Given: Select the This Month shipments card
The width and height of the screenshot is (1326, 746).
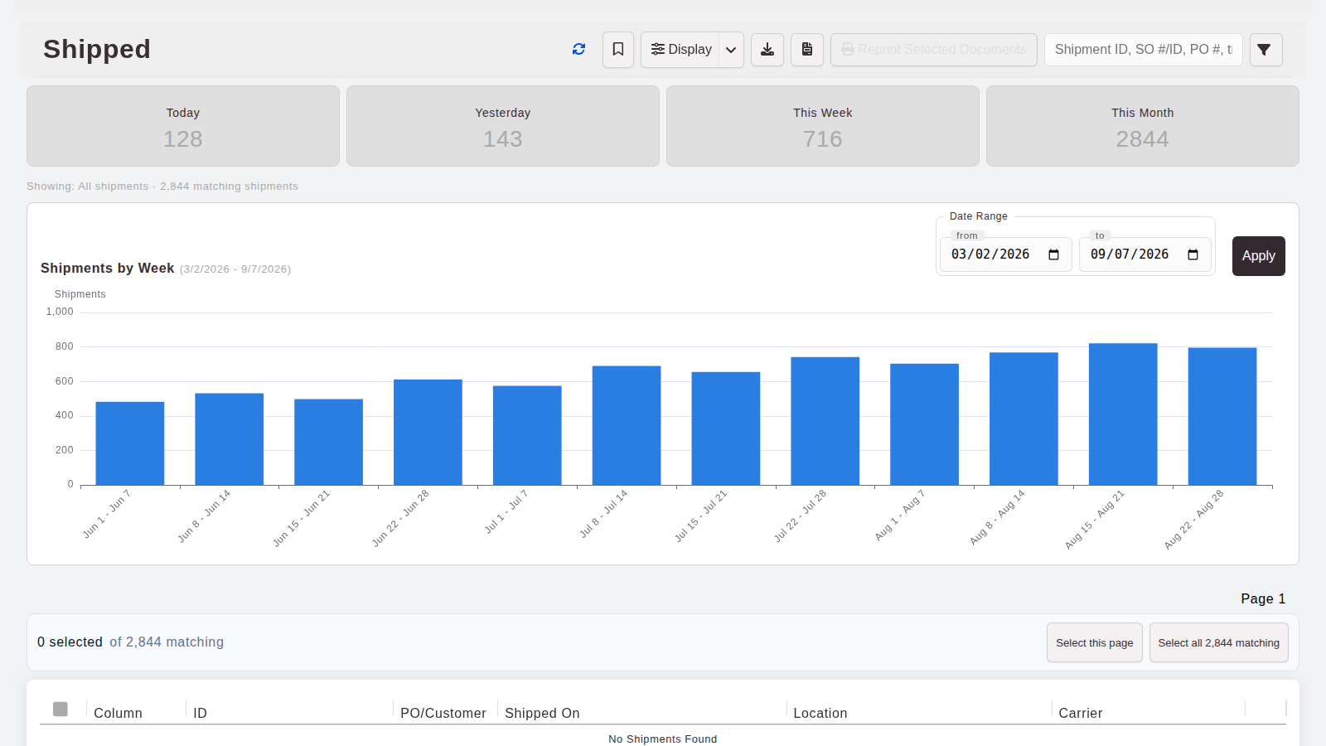Looking at the screenshot, I should 1143,126.
